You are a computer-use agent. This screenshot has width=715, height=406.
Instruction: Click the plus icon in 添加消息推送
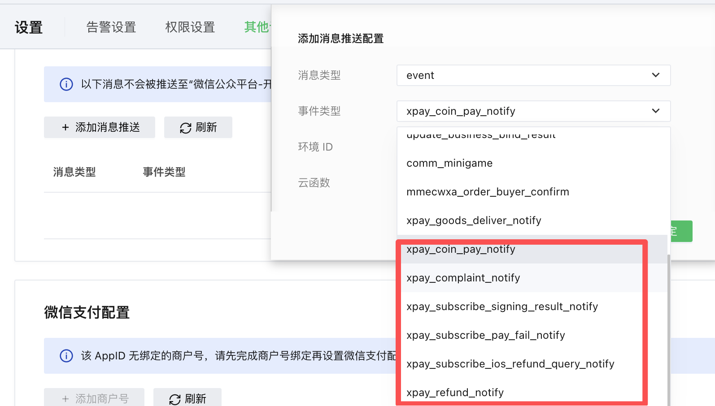[65, 128]
